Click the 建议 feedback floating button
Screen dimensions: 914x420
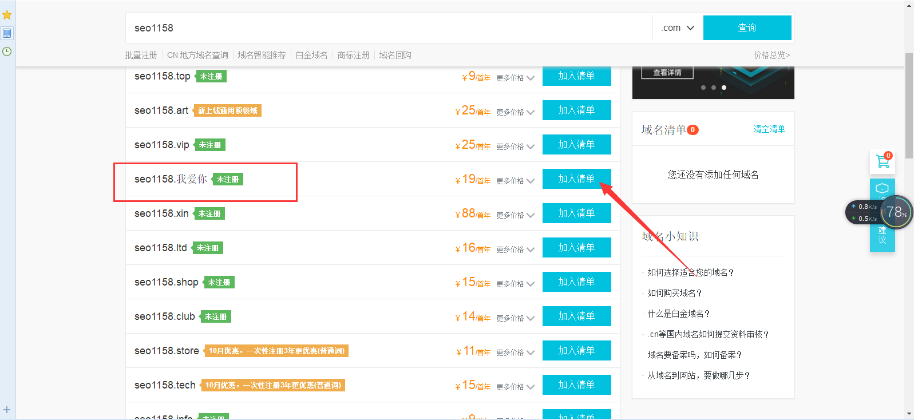pyautogui.click(x=882, y=235)
